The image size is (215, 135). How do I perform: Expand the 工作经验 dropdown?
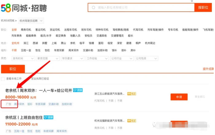[96, 58]
